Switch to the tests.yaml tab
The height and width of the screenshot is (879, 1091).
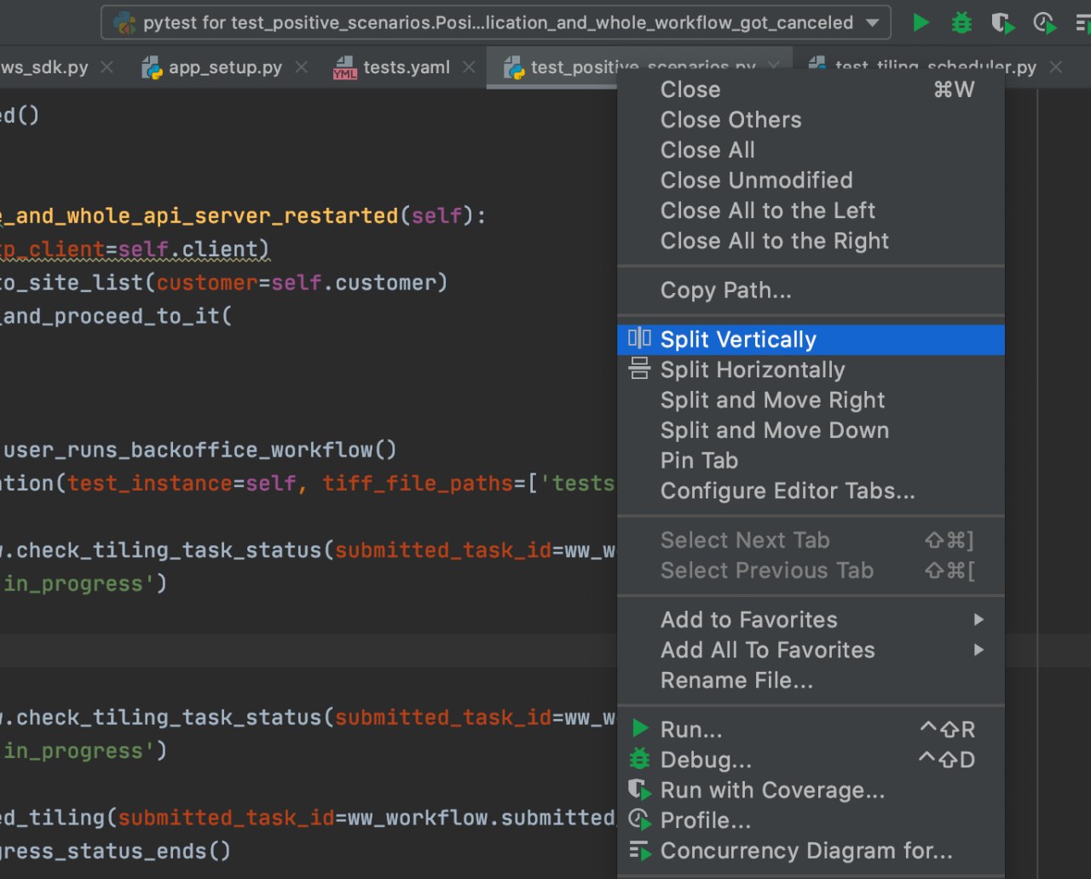(x=407, y=67)
